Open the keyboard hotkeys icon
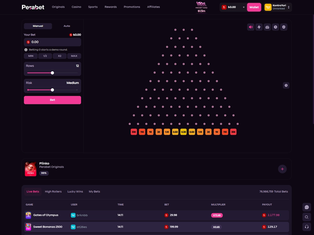314x235 pixels. click(267, 27)
